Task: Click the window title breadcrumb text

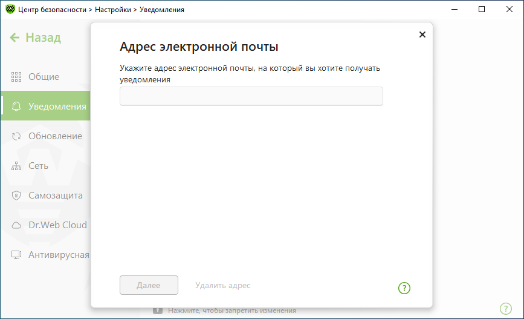Action: coord(101,10)
